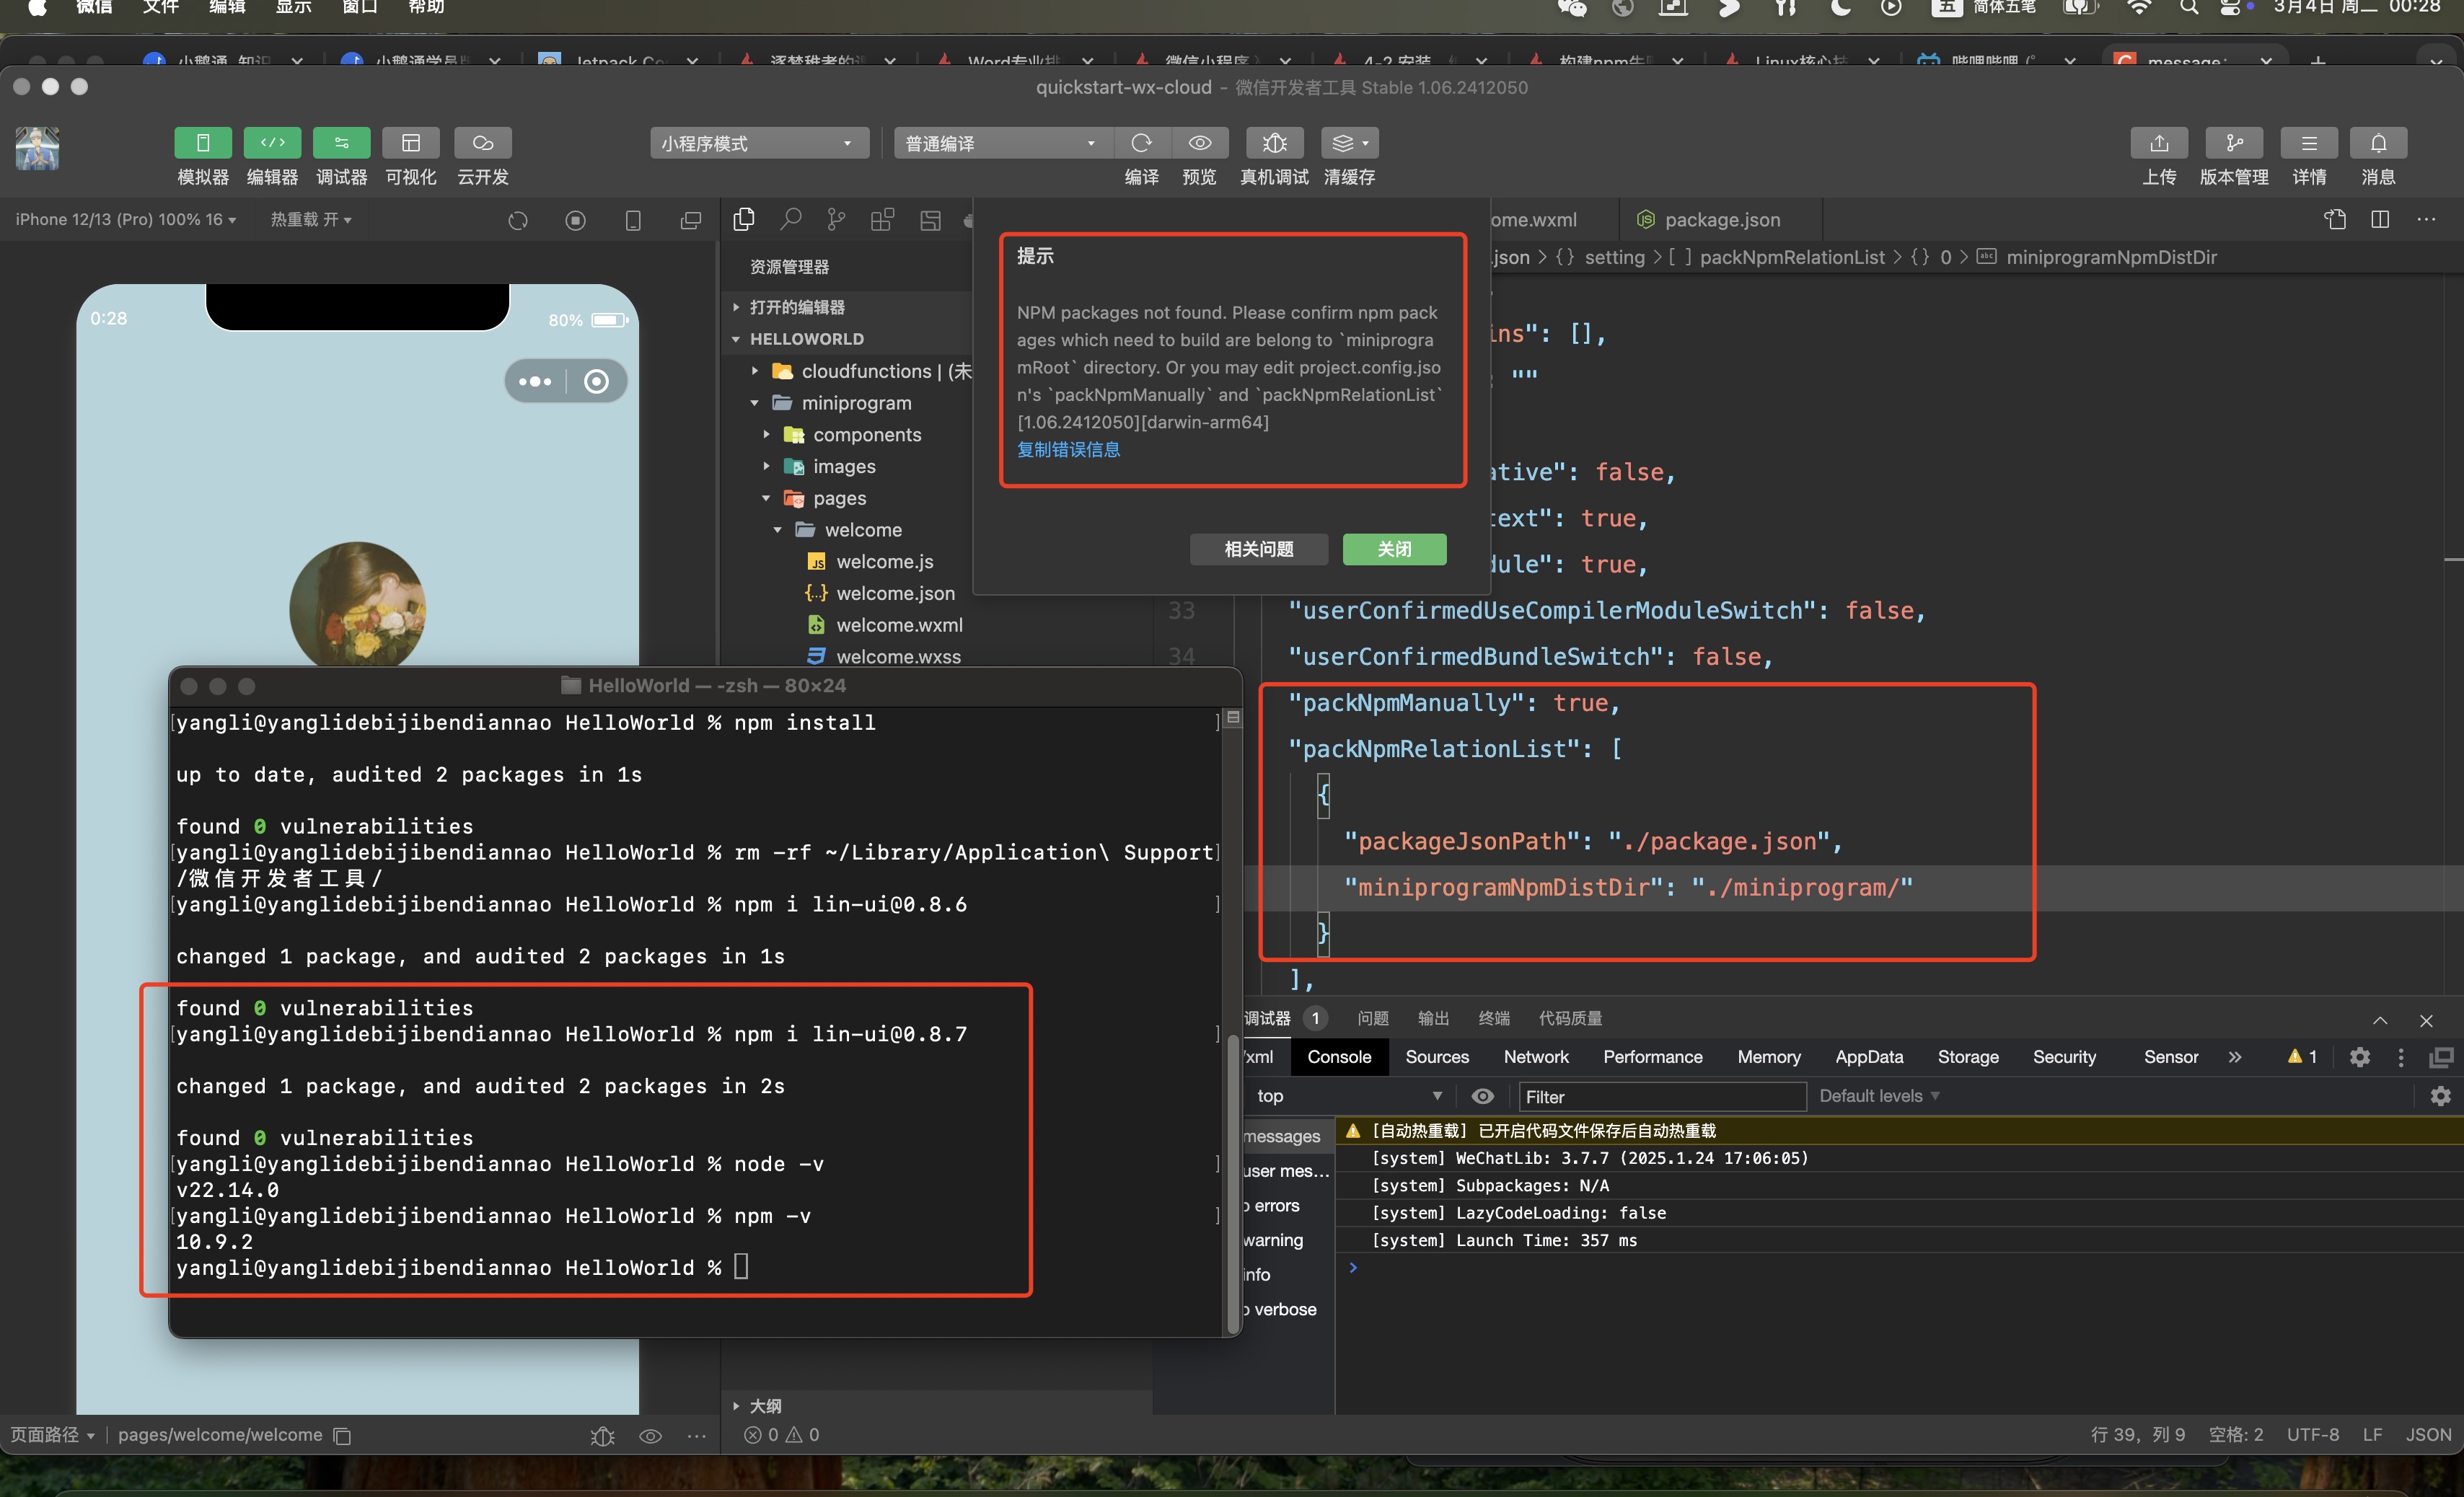Start 真机调试 real device debugging
Viewport: 2464px width, 1497px height.
[x=1274, y=143]
